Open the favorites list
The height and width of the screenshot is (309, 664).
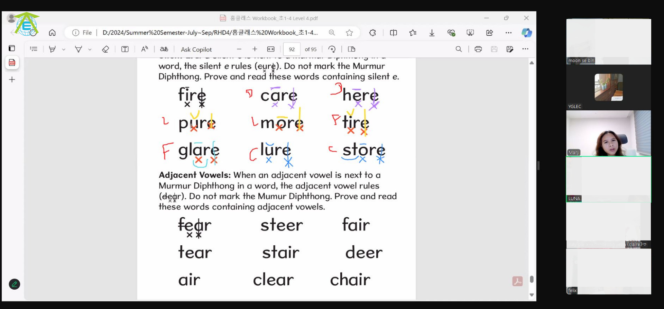click(x=413, y=33)
